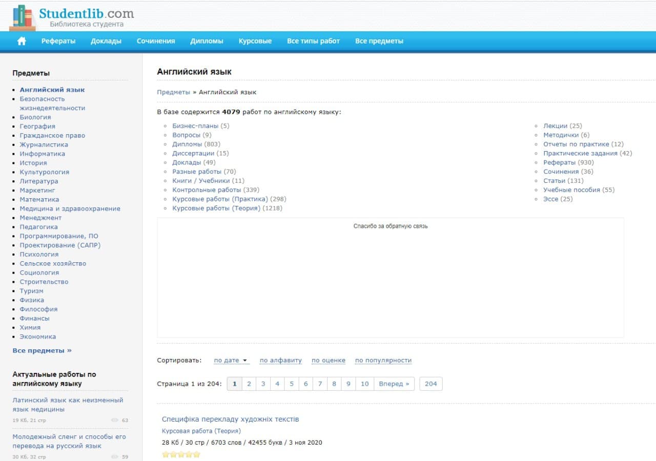656x461 pixels.
Task: Click the Предметы breadcrumb link
Action: 173,92
